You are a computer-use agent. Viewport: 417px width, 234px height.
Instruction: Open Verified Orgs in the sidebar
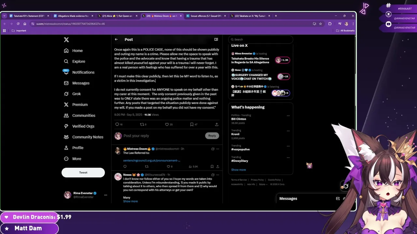[x=79, y=126]
